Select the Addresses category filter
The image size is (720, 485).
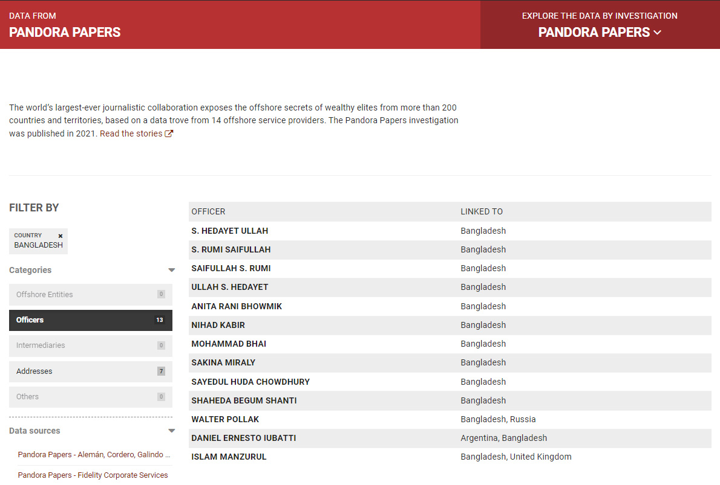tap(91, 371)
